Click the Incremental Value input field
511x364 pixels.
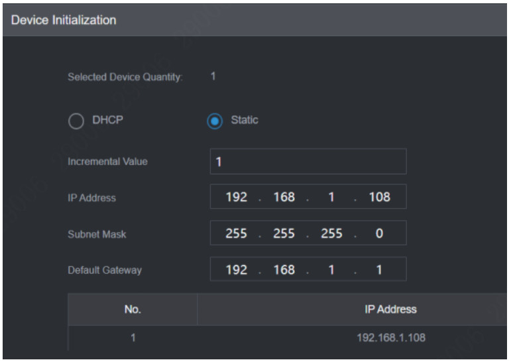308,162
